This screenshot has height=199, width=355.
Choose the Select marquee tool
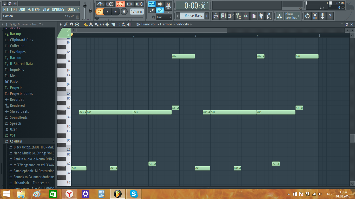118,24
